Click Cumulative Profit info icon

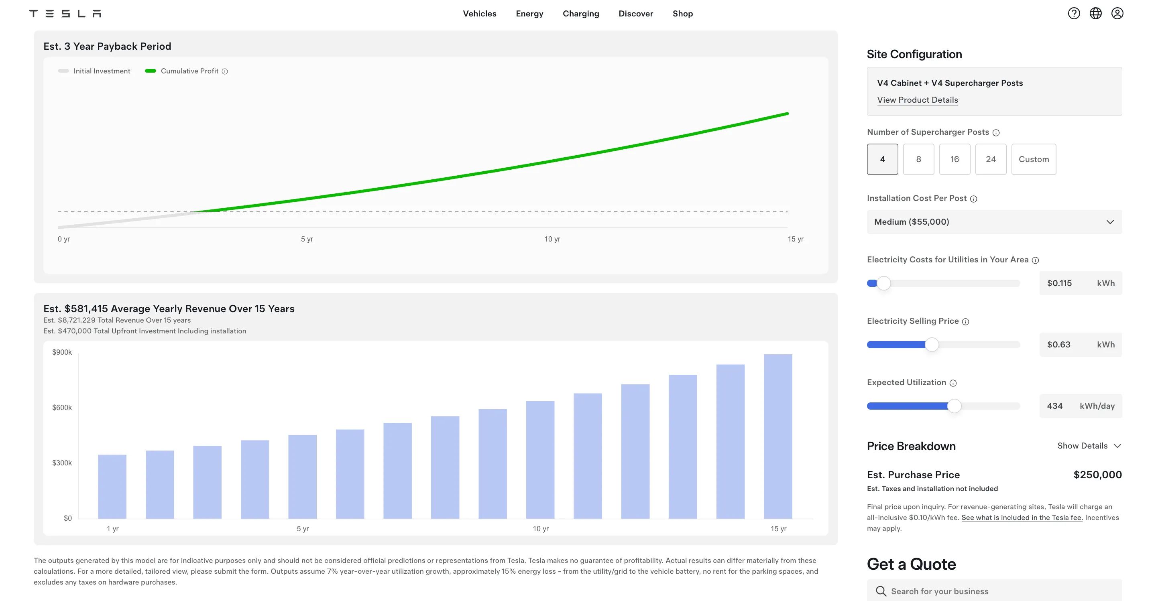[x=225, y=71]
